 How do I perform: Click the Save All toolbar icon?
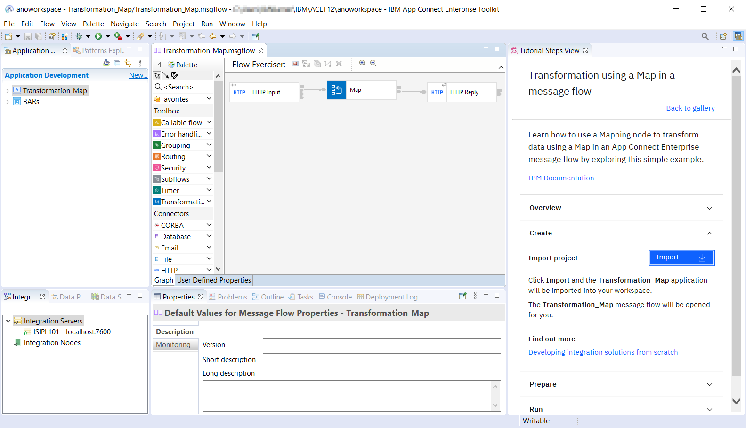pyautogui.click(x=39, y=36)
